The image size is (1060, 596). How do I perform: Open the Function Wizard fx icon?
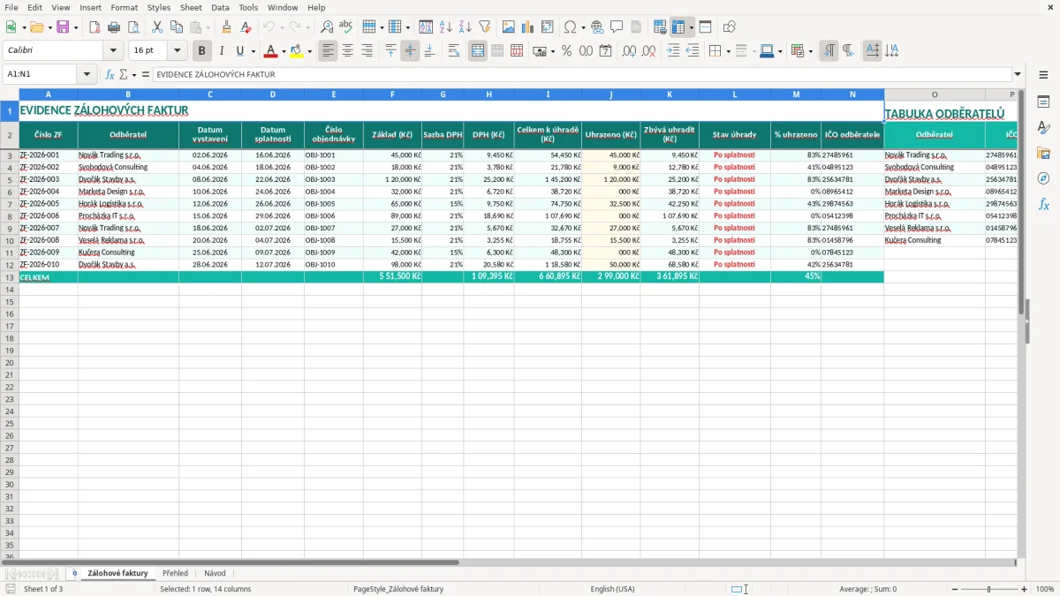pyautogui.click(x=110, y=74)
